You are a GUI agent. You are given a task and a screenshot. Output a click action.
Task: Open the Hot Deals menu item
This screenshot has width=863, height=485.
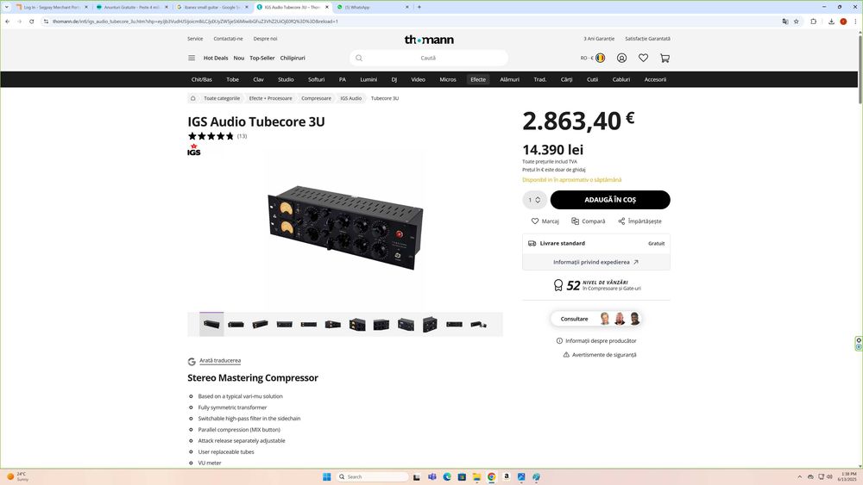click(x=216, y=58)
